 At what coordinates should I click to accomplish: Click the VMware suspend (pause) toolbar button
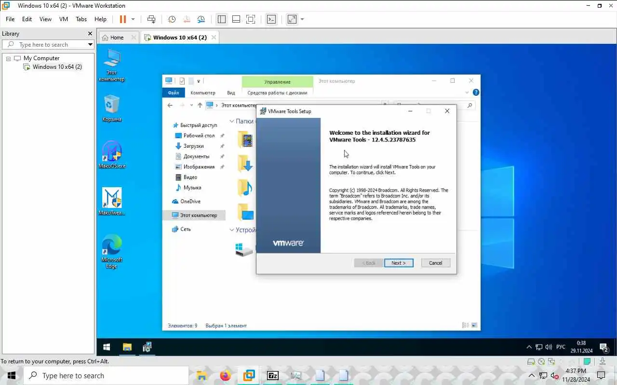[x=122, y=19]
